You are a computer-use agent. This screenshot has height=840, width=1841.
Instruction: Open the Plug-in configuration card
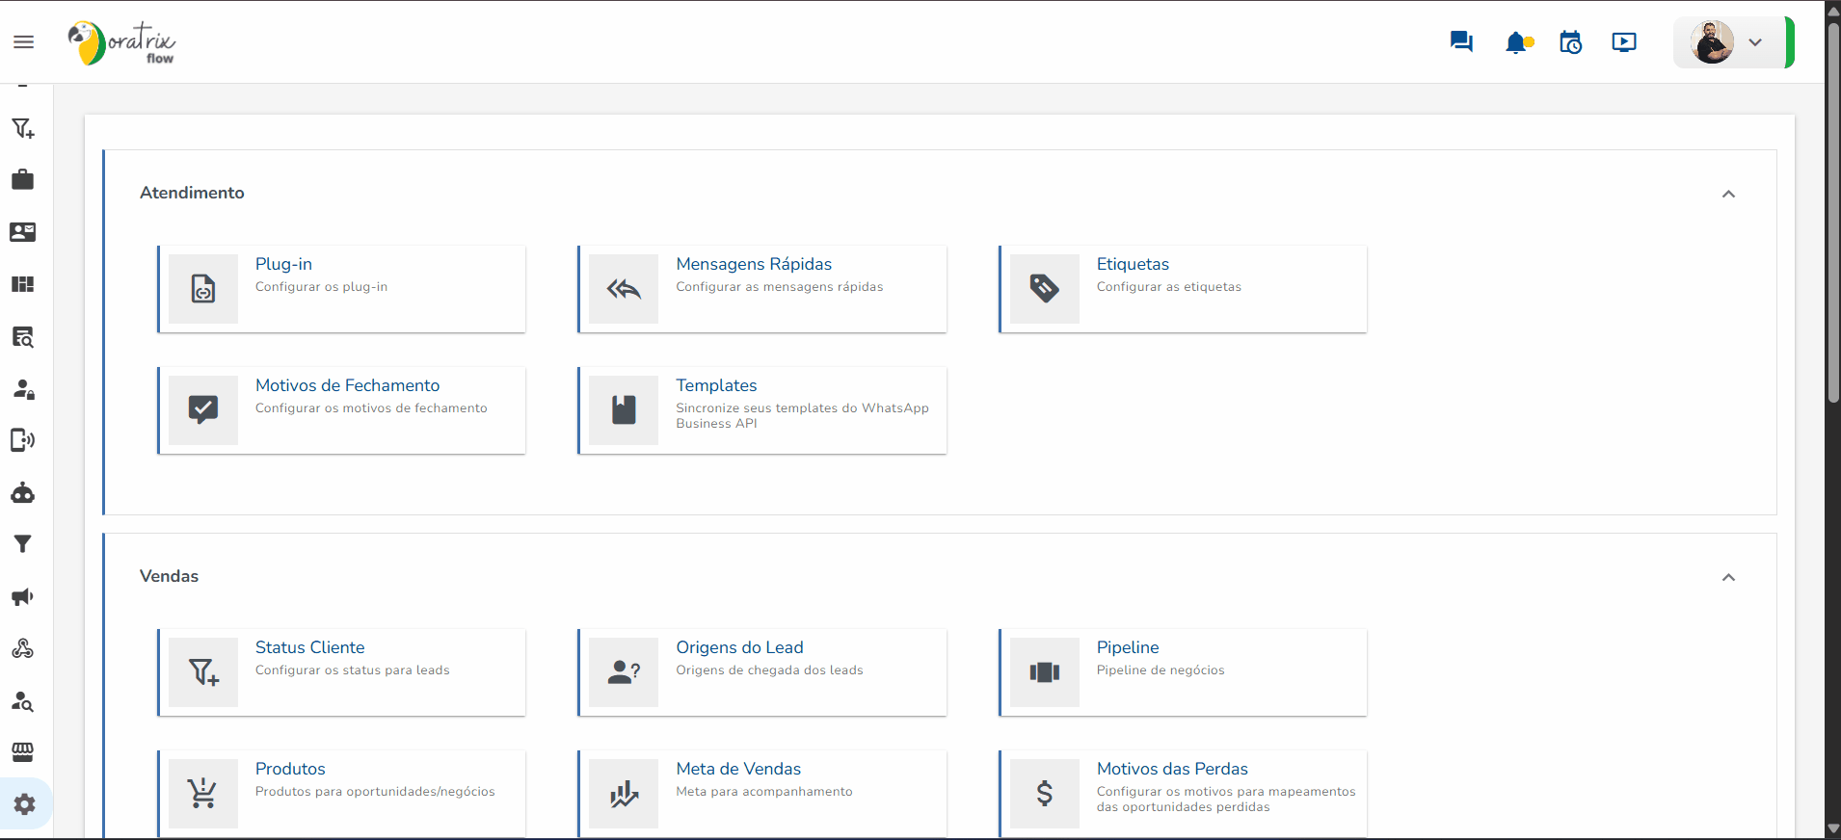[342, 289]
